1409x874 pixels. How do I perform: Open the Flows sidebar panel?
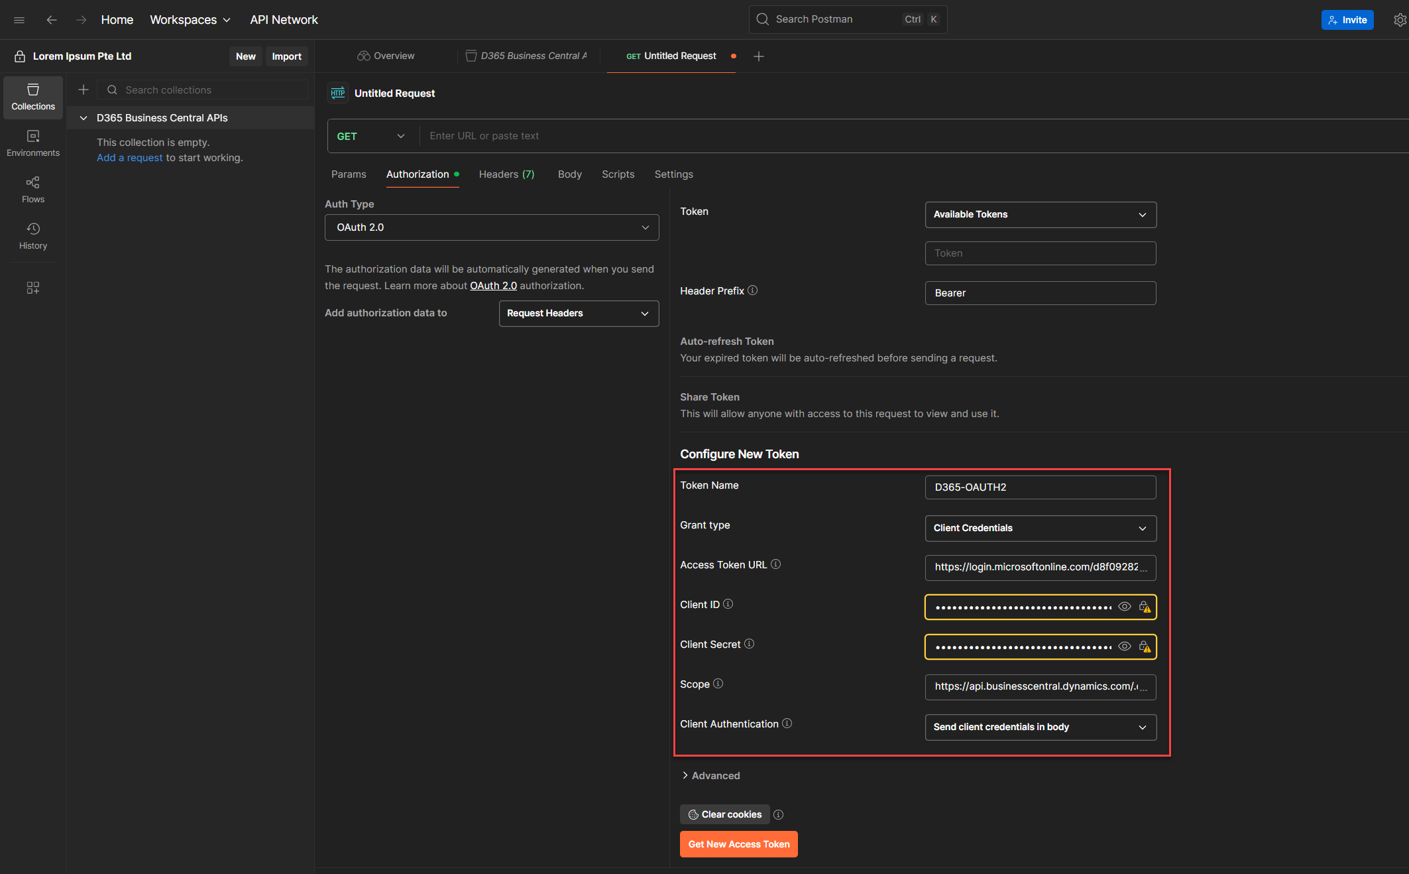pos(33,190)
